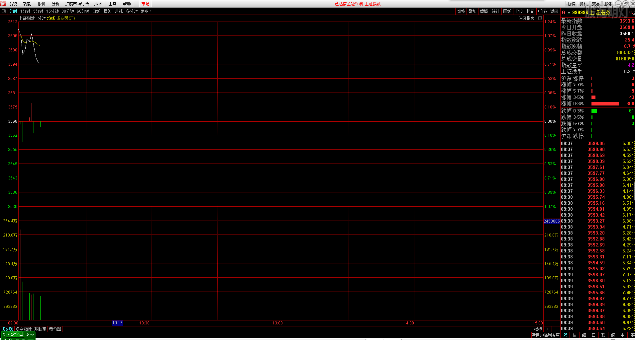Viewport: 635px width, 340px height.
Task: Click the red 市场 tab
Action: (145, 4)
